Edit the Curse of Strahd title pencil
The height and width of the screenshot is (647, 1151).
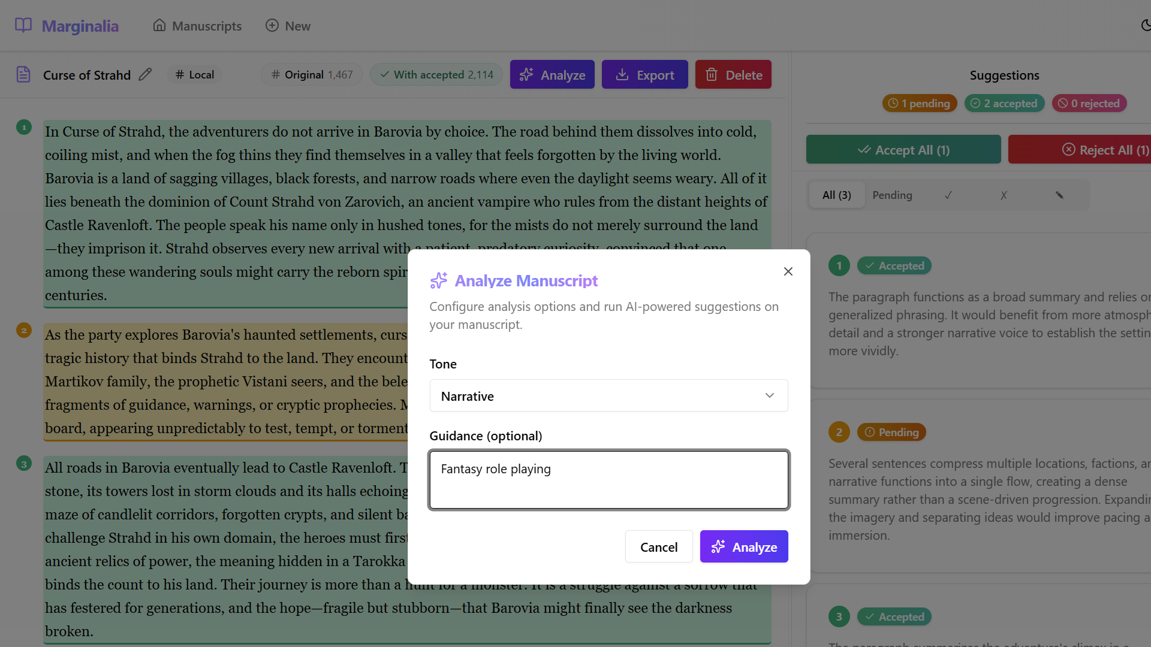tap(145, 74)
